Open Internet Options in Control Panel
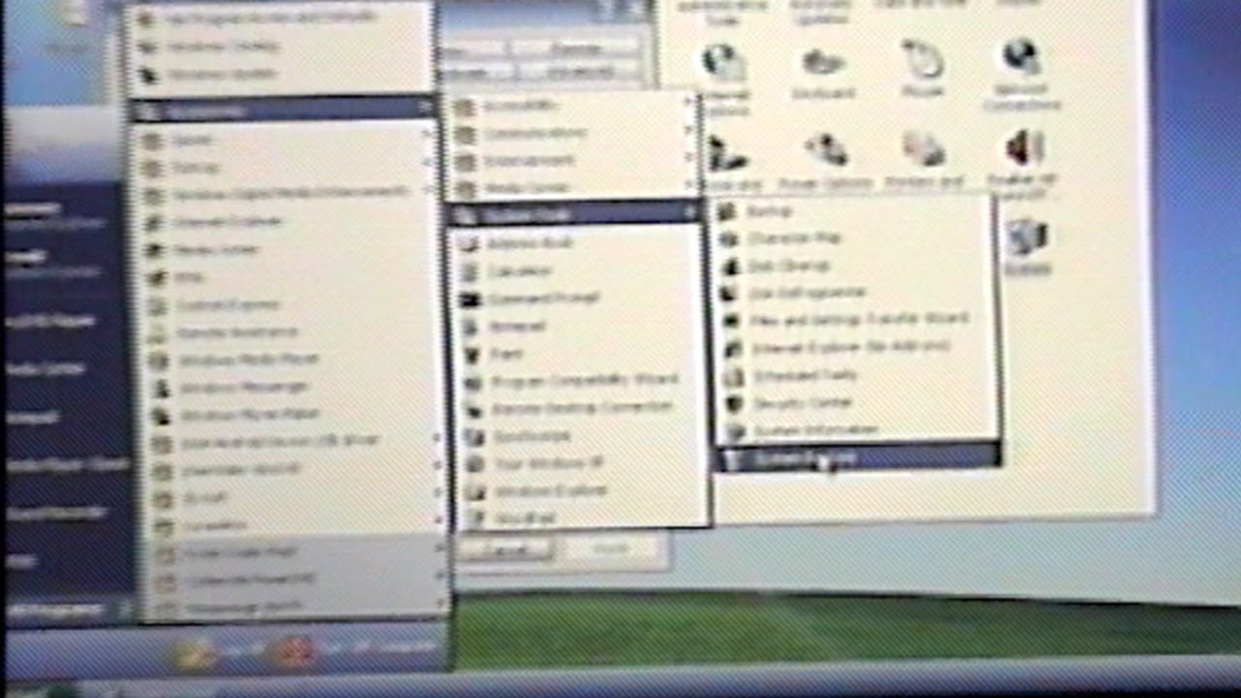 pos(724,79)
